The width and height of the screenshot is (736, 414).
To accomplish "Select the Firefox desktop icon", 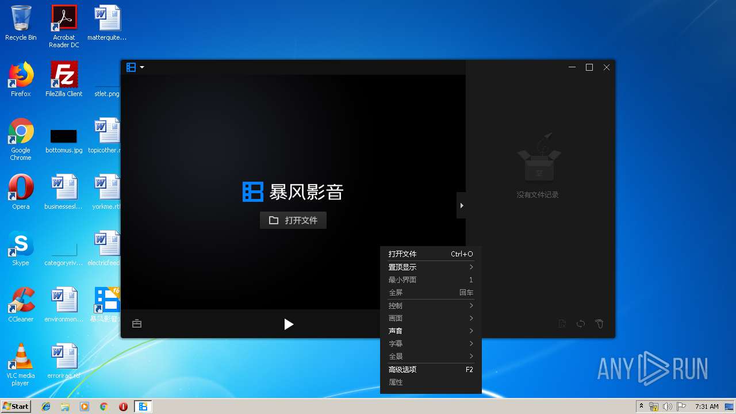I will [21, 79].
